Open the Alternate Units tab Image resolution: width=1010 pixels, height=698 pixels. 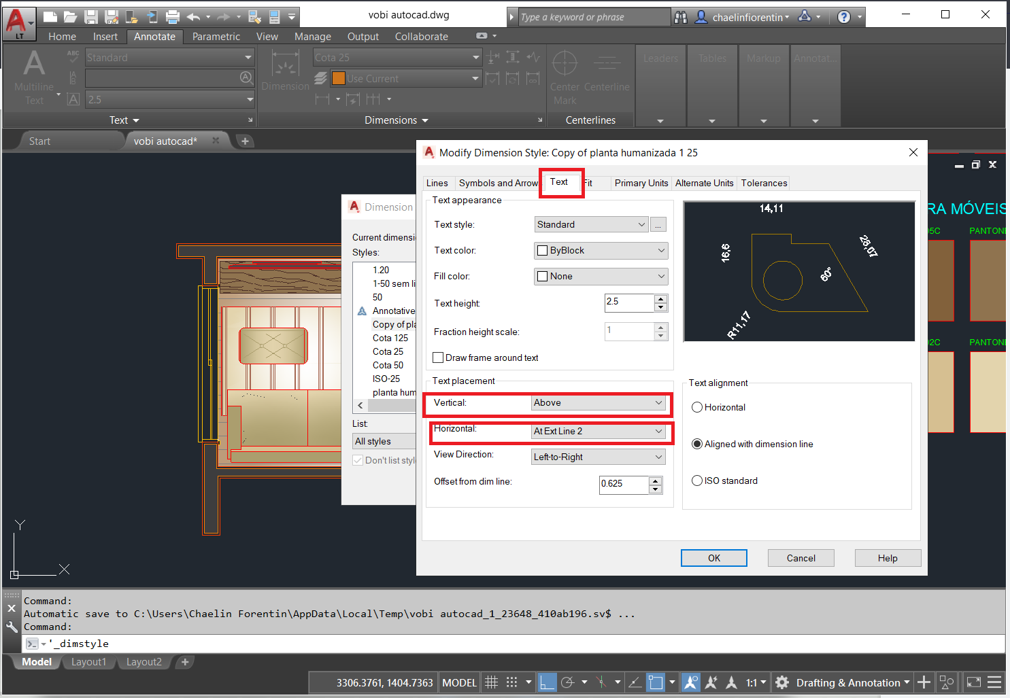pyautogui.click(x=704, y=183)
